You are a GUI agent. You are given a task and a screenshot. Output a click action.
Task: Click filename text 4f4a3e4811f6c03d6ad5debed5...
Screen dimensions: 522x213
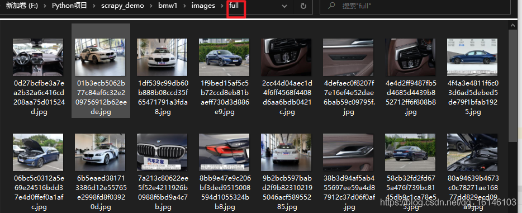473,97
